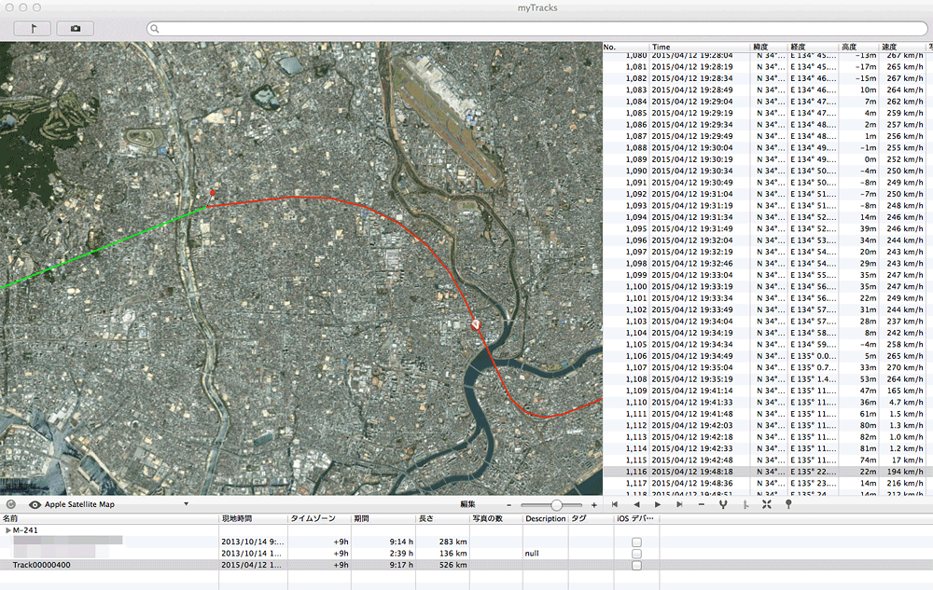The image size is (933, 590).
Task: Select point row 1,095 at 19:31:49
Action: click(768, 228)
